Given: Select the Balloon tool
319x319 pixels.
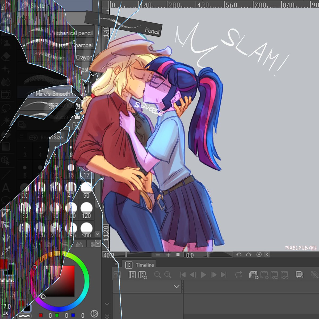Looking at the screenshot, I should click(6, 200).
